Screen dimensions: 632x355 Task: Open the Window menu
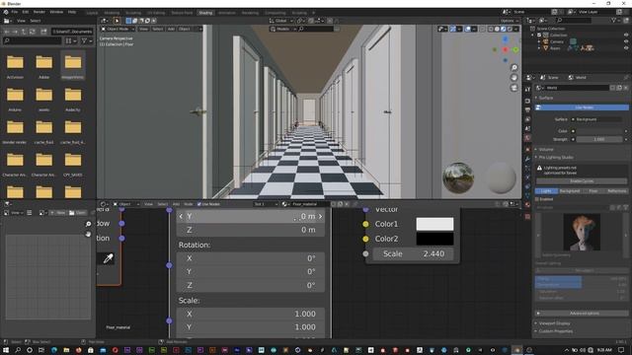click(x=56, y=12)
